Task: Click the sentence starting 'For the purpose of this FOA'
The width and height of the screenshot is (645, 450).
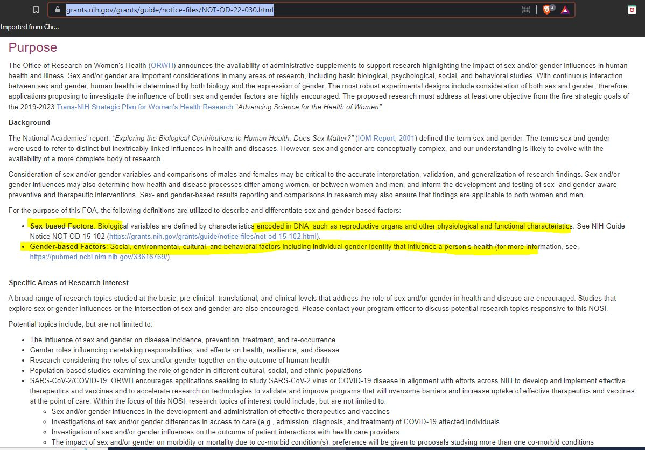Action: (x=205, y=211)
